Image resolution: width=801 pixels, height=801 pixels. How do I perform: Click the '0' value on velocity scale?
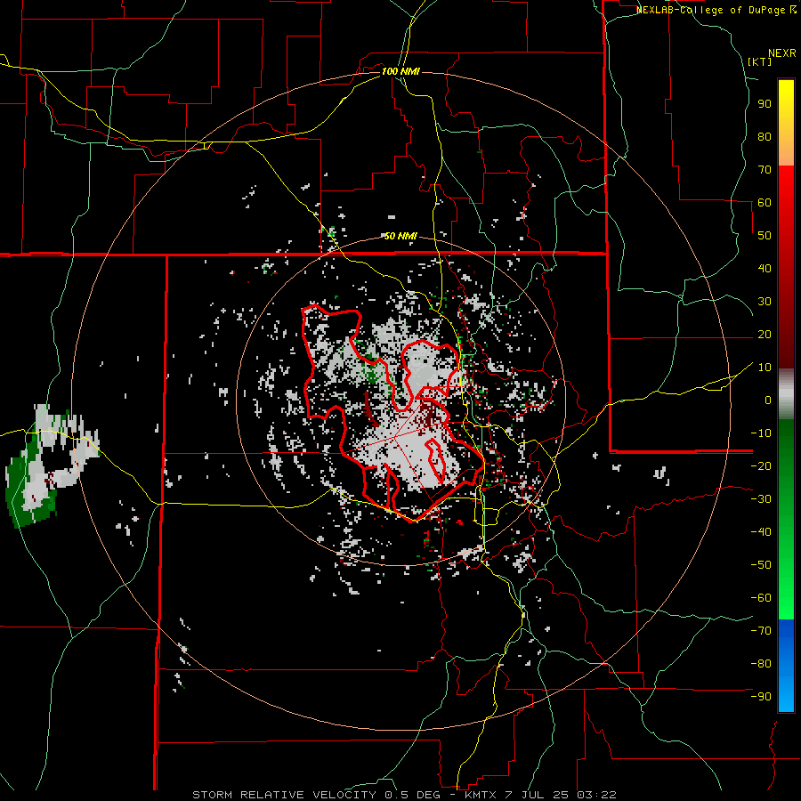pyautogui.click(x=768, y=400)
